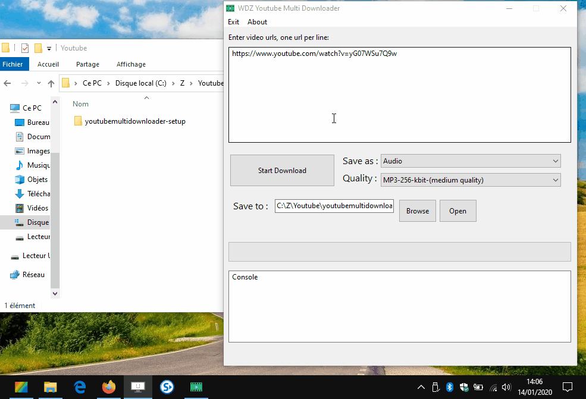Open the About menu
The height and width of the screenshot is (399, 586).
[257, 22]
